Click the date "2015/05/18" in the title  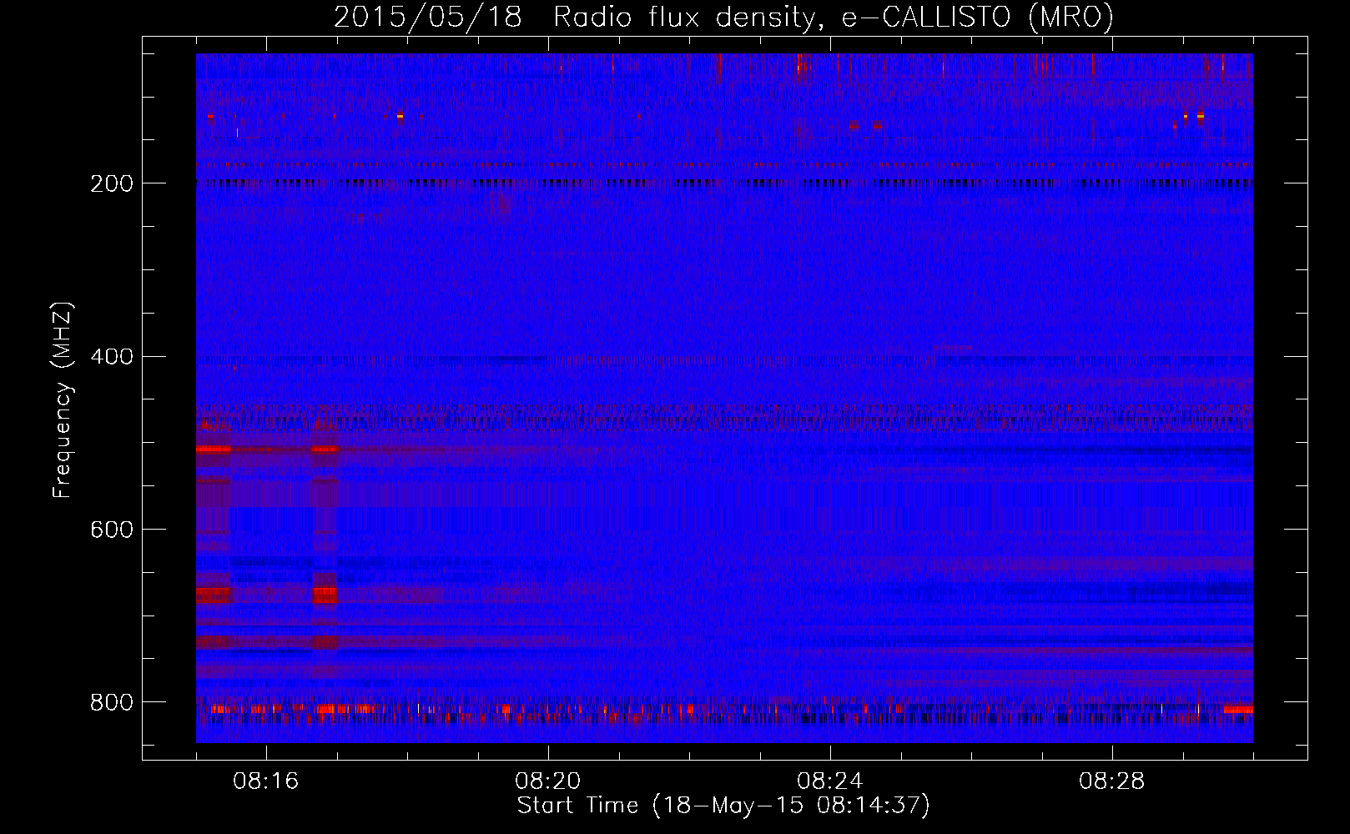click(x=428, y=18)
